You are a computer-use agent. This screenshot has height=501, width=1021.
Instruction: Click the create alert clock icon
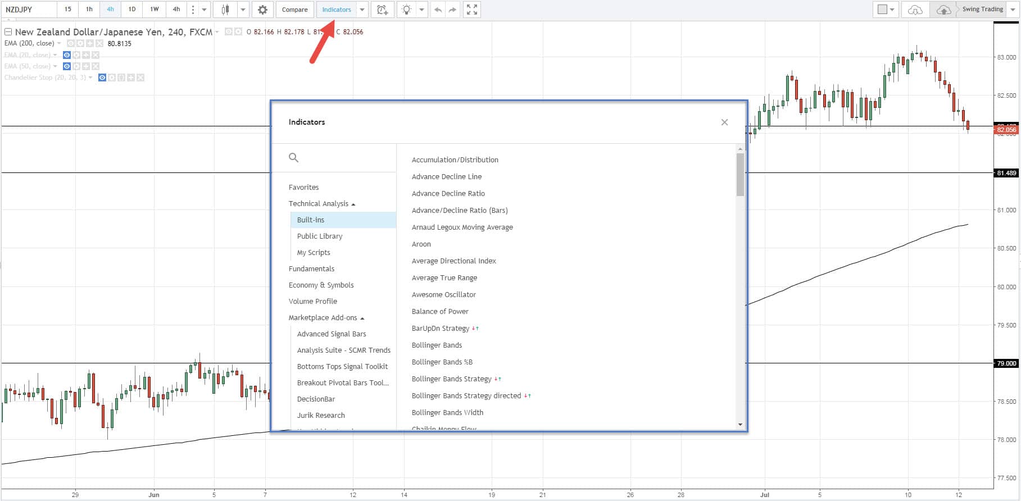pyautogui.click(x=382, y=10)
